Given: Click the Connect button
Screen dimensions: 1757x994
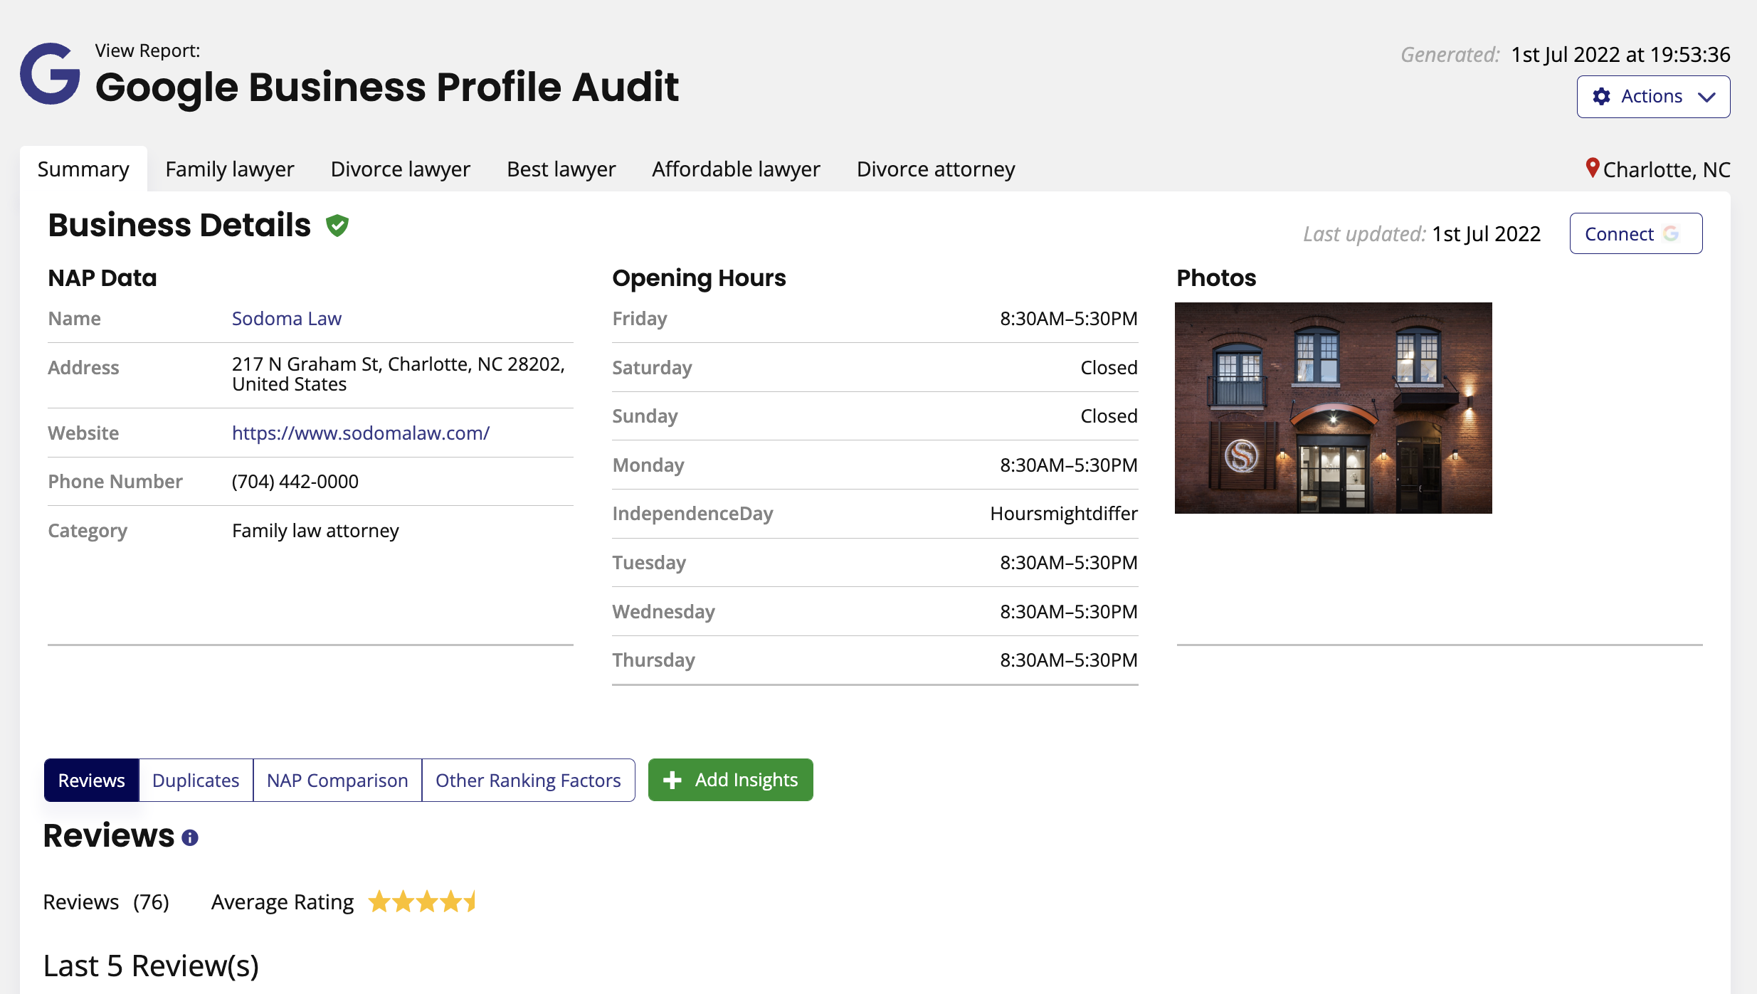Looking at the screenshot, I should coord(1636,233).
